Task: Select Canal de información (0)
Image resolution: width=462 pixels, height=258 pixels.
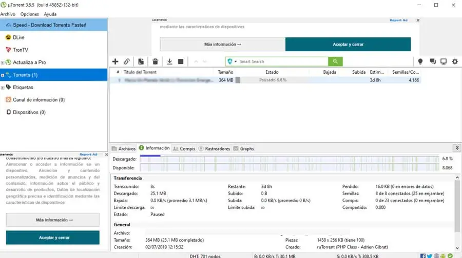Action: point(38,100)
